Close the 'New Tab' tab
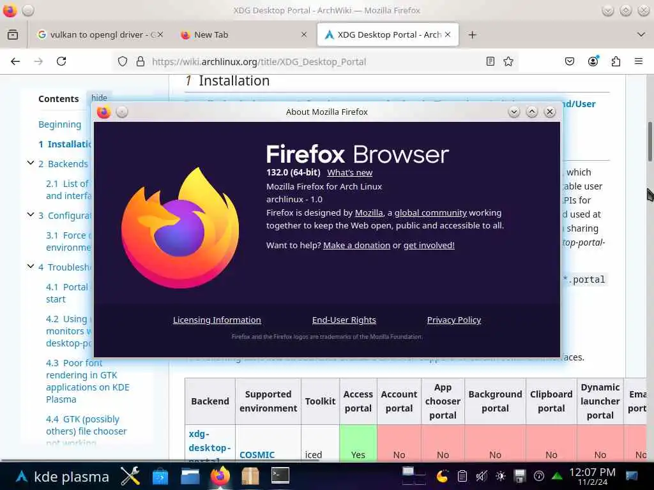654x490 pixels. 304,34
